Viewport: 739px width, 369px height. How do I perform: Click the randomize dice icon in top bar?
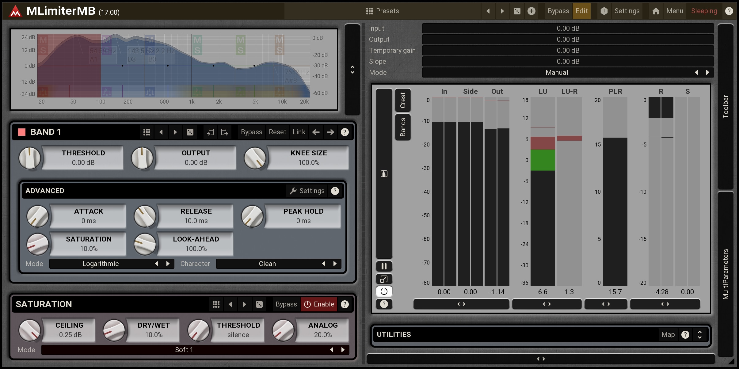(517, 11)
